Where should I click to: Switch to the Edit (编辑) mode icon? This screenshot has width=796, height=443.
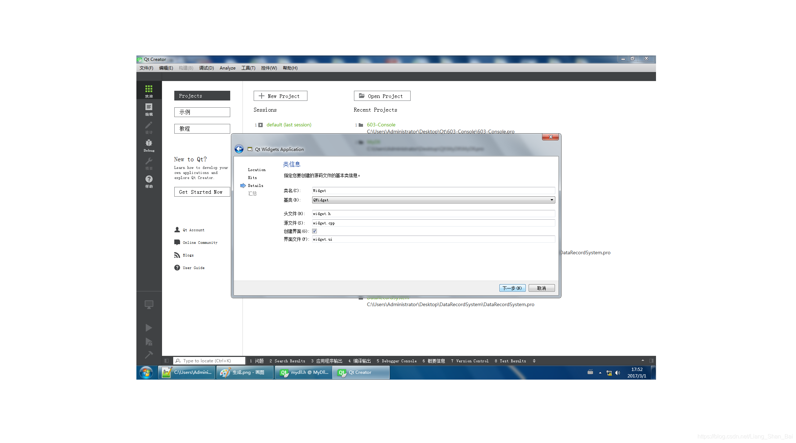(x=149, y=109)
